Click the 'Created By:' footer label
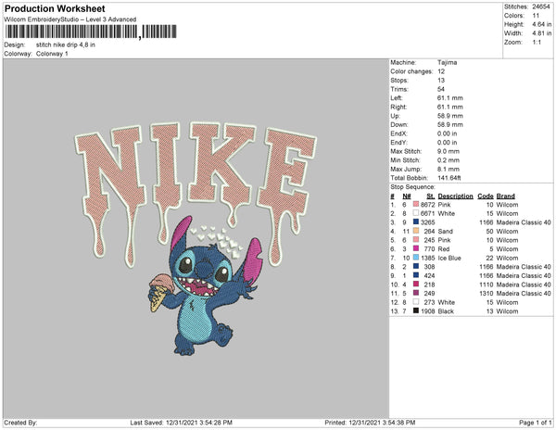556x430 pixels. [x=20, y=423]
